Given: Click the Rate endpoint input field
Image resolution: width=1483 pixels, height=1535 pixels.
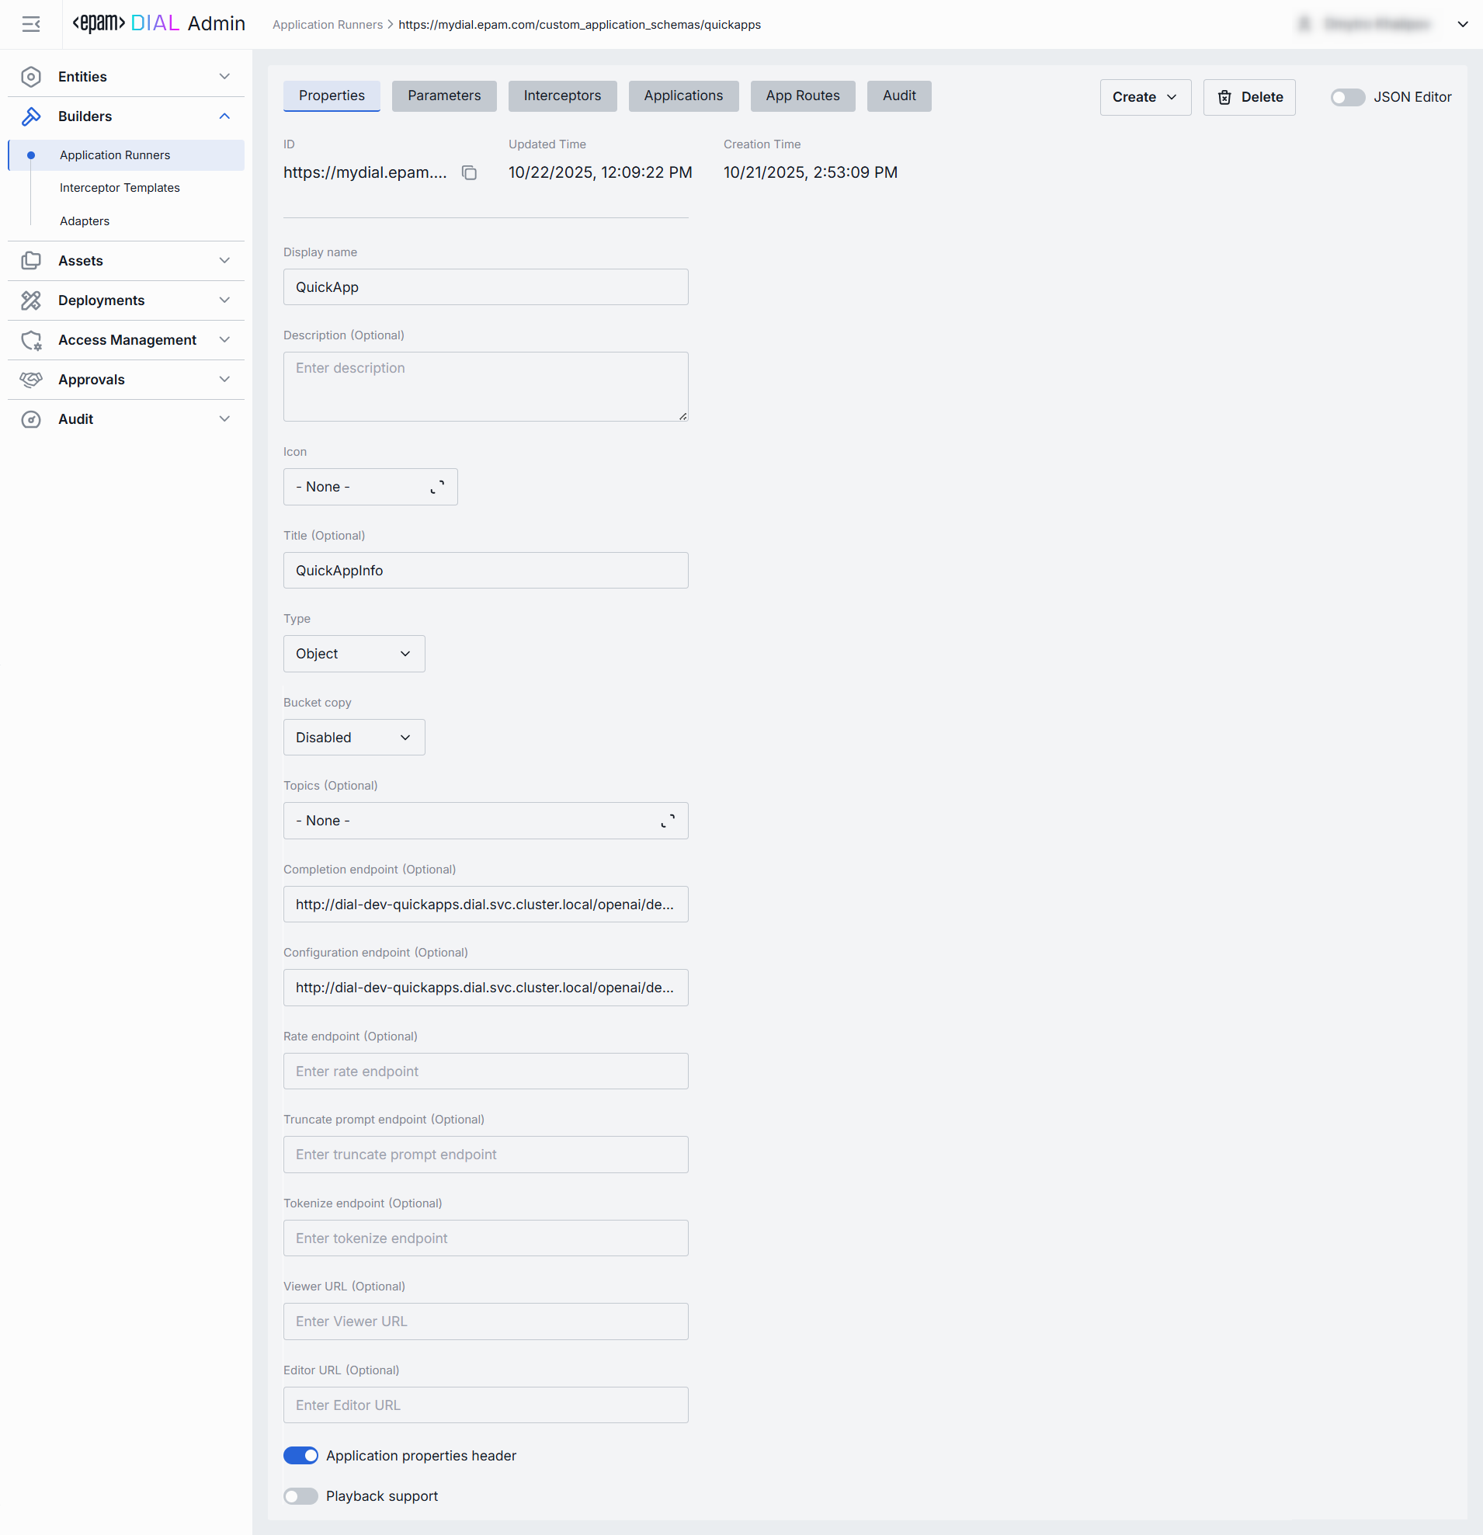Looking at the screenshot, I should pos(485,1071).
